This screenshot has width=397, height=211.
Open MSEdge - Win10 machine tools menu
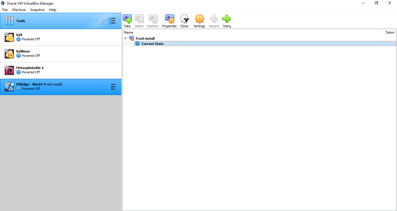(x=112, y=87)
